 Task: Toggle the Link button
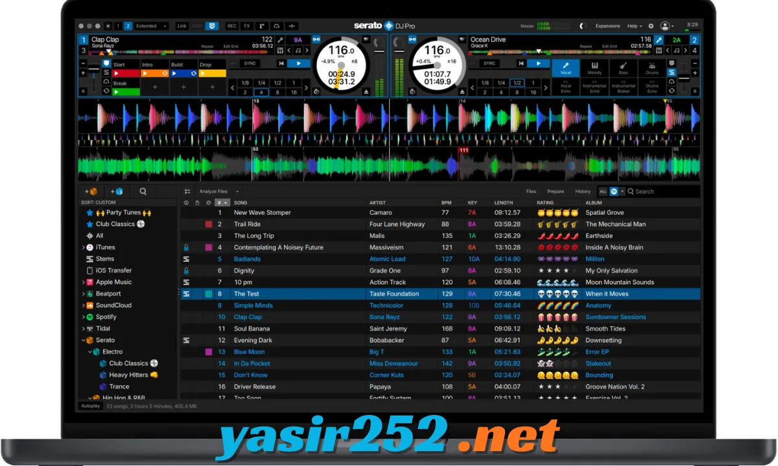click(182, 26)
